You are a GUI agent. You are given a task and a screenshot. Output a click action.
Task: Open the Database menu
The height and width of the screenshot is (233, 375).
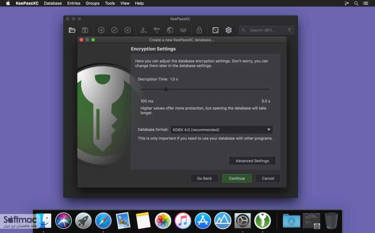point(53,3)
